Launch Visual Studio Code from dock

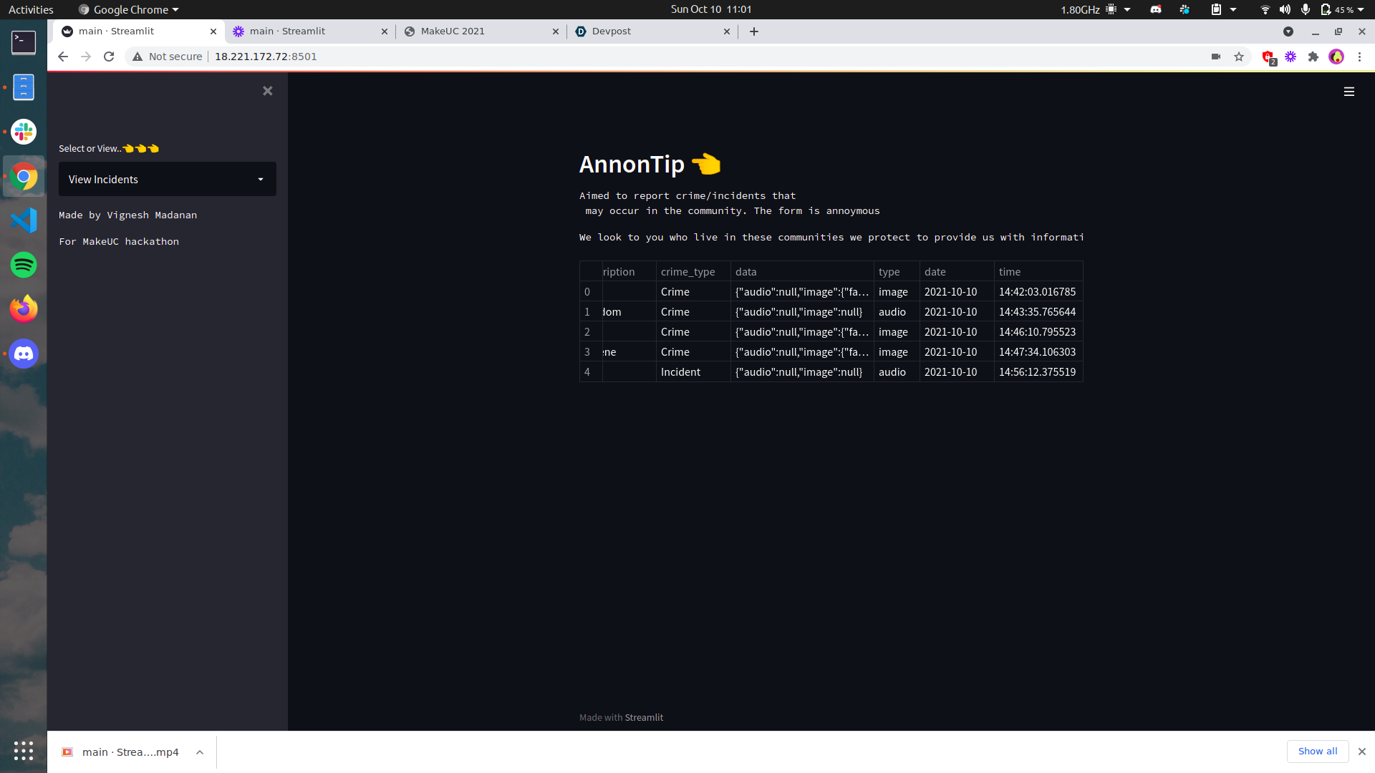tap(24, 220)
